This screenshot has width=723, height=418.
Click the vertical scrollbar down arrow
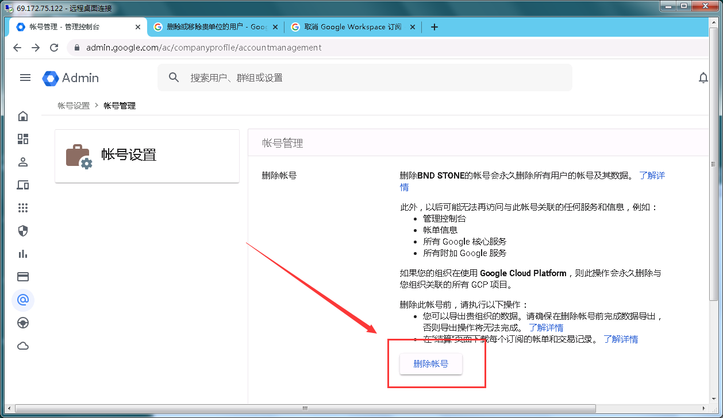click(x=714, y=398)
